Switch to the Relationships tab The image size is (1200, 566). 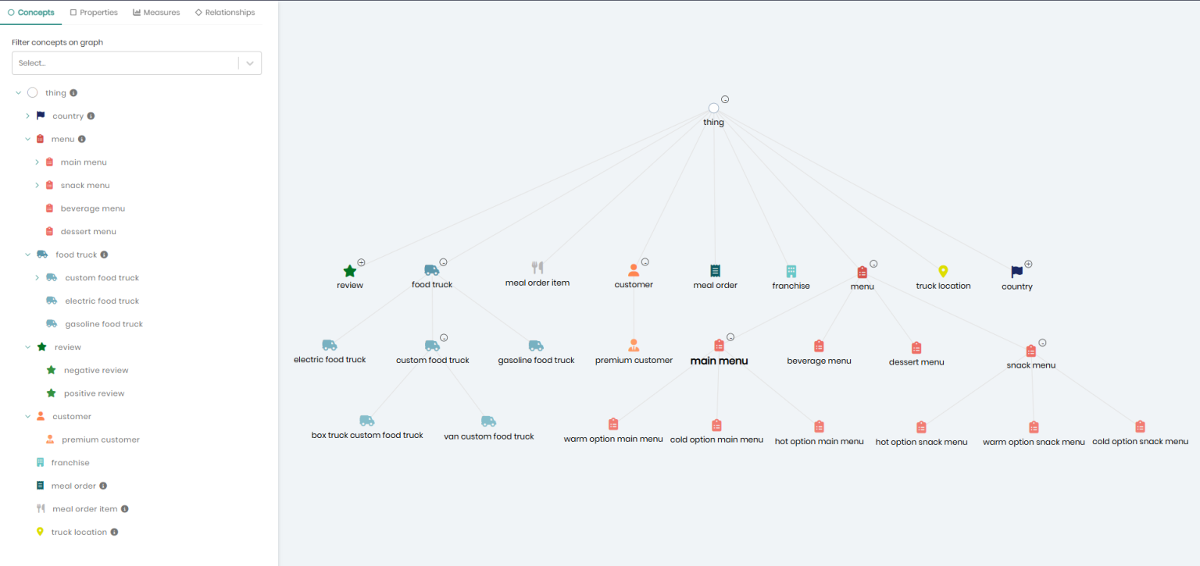[225, 12]
